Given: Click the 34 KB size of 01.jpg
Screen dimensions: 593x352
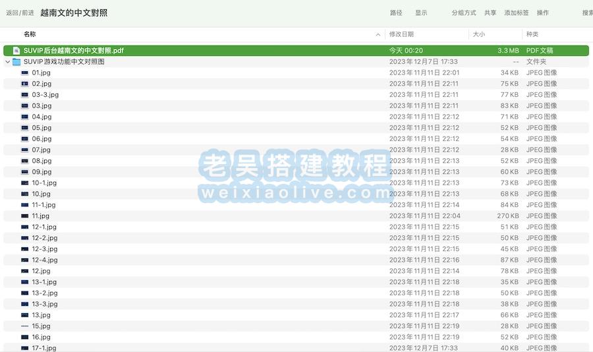Looking at the screenshot, I should tap(510, 73).
